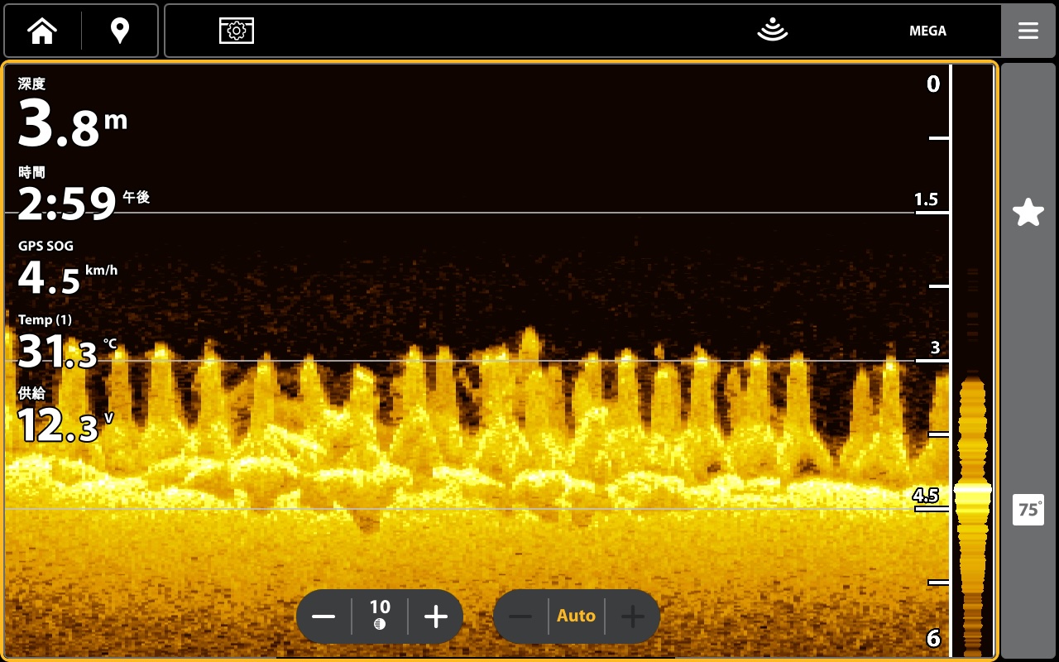Tap the 75° beam angle badge
Viewport: 1059px width, 662px height.
[x=1028, y=510]
